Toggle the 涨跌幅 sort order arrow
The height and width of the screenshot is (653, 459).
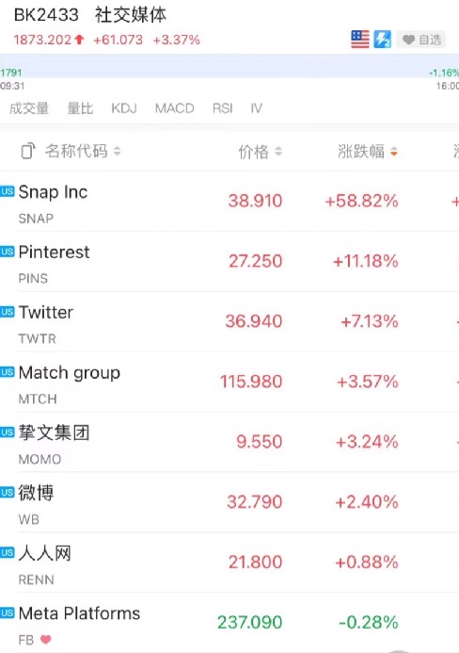click(x=394, y=152)
